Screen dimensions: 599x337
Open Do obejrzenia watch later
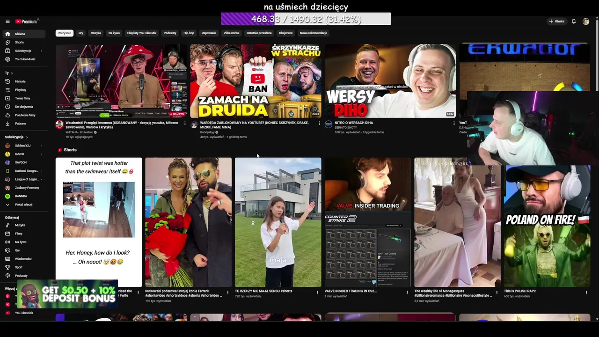point(25,107)
